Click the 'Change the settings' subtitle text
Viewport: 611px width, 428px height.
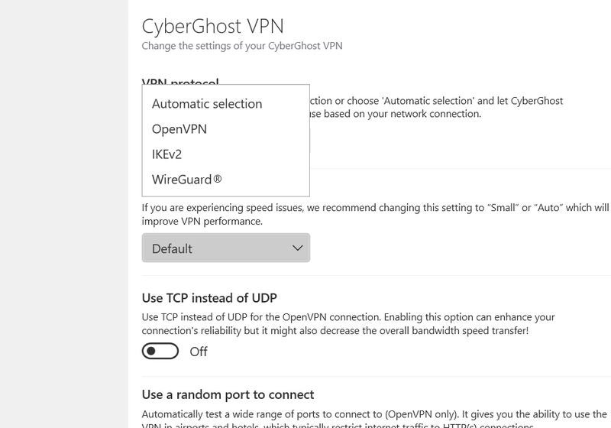tap(241, 46)
